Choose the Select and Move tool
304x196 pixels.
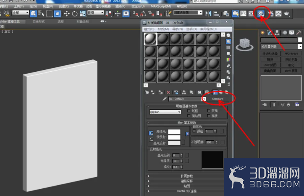(x=67, y=14)
